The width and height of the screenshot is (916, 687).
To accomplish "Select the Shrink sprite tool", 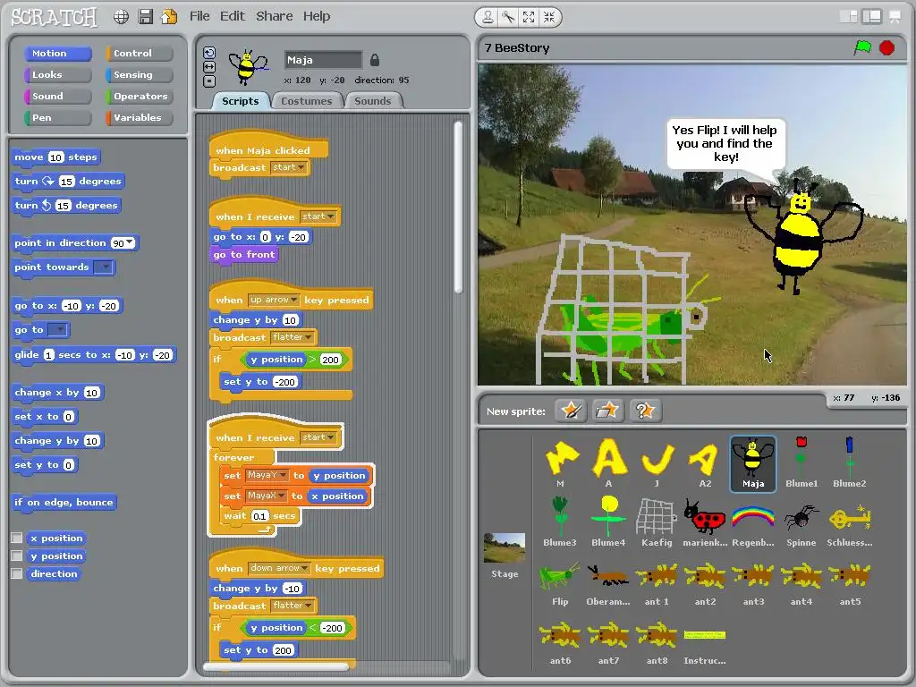I will [549, 17].
